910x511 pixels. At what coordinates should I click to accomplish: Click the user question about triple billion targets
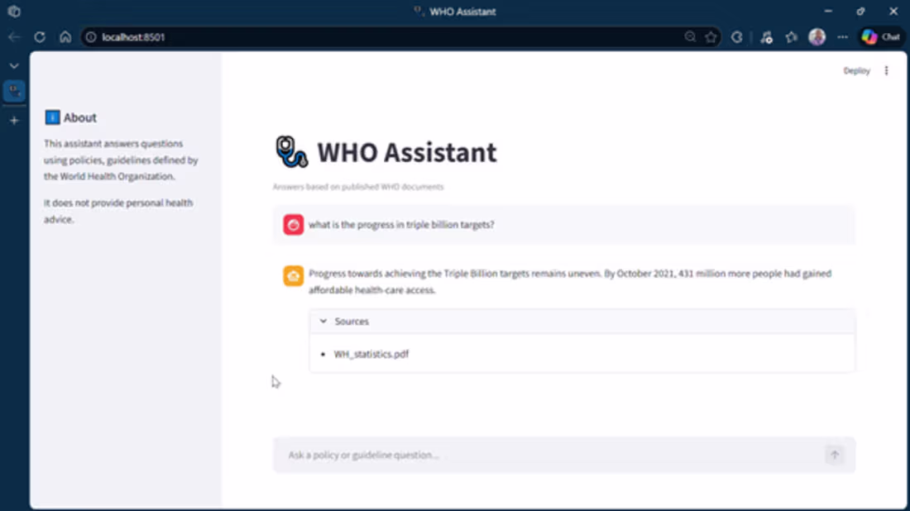pyautogui.click(x=401, y=225)
